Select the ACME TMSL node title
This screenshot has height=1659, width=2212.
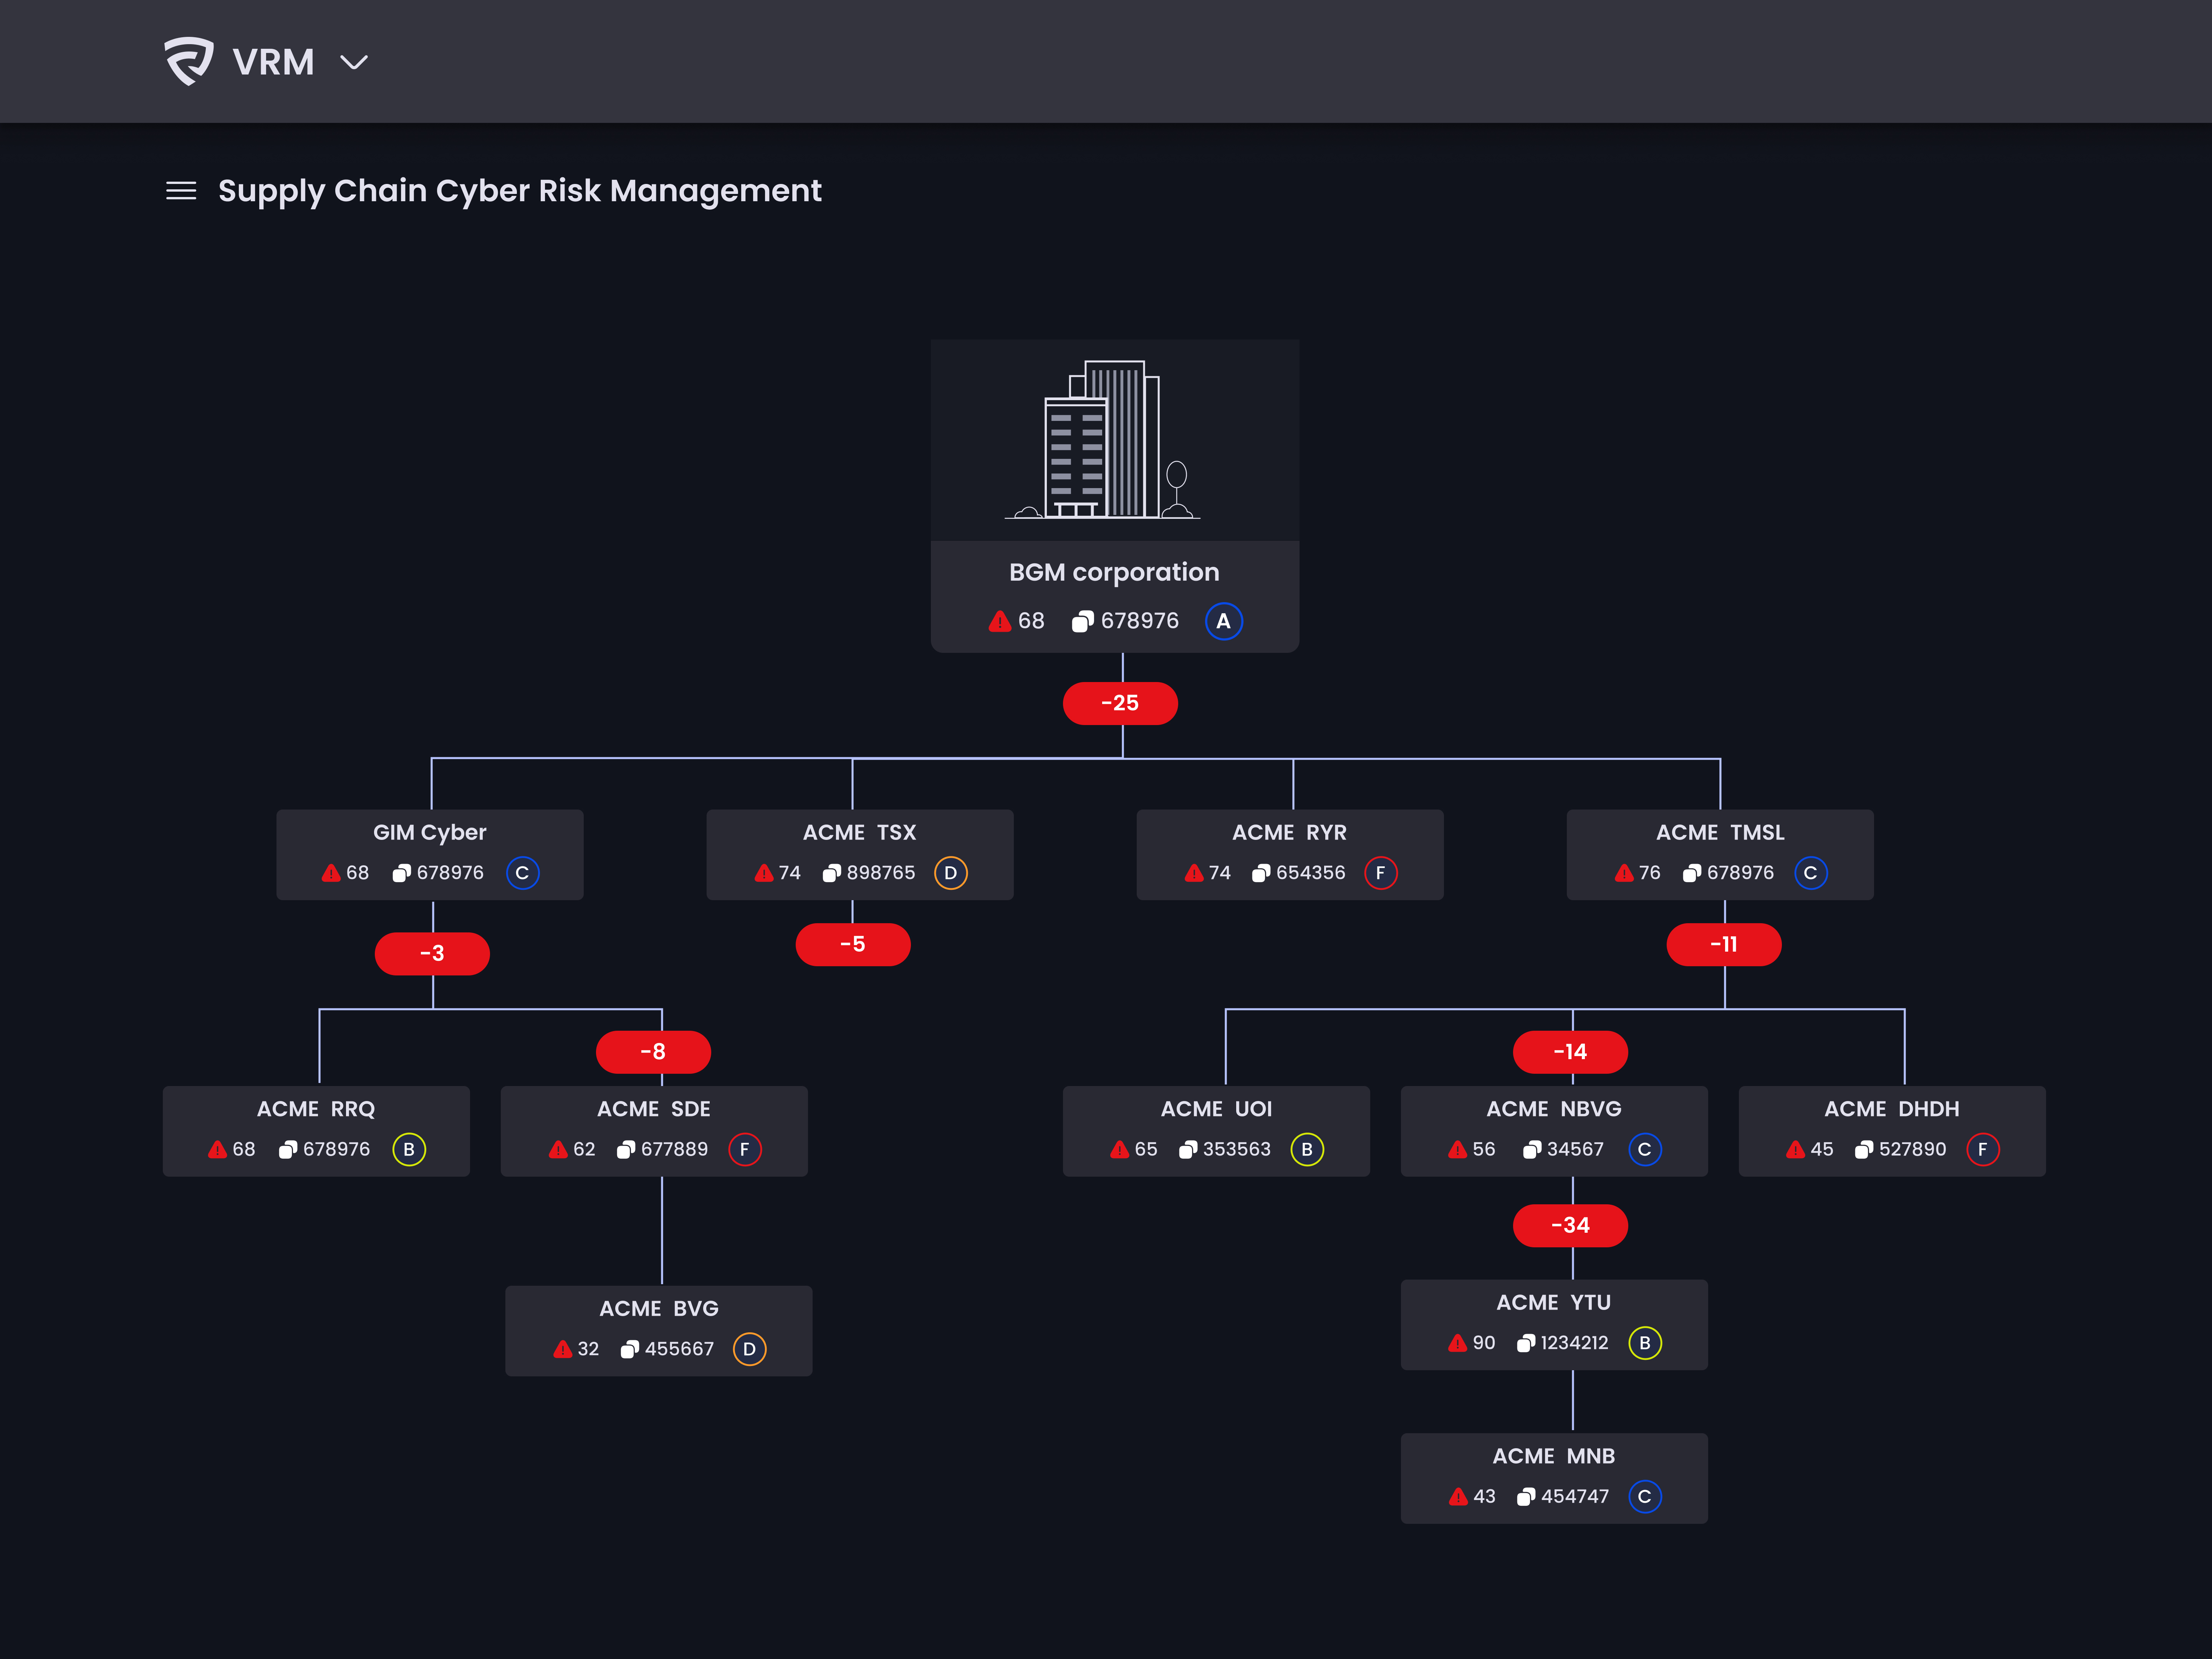pyautogui.click(x=1720, y=833)
